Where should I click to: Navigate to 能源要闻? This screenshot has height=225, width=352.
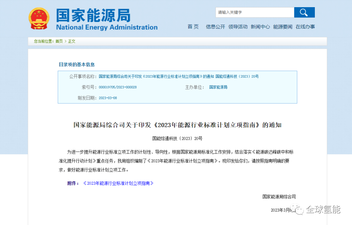(283, 27)
